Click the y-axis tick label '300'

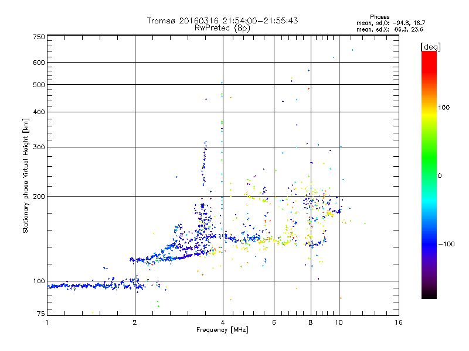pos(39,147)
